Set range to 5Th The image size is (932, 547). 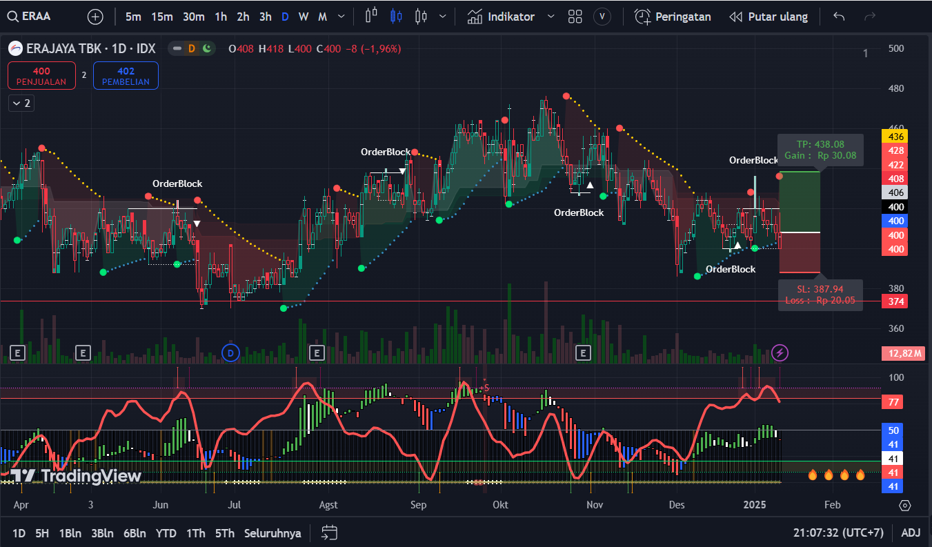(224, 533)
